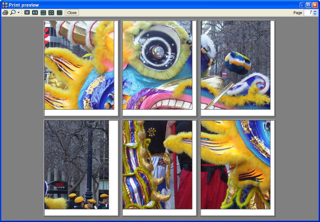Click the Print icon in the toolbar
320x222 pixels.
point(5,13)
